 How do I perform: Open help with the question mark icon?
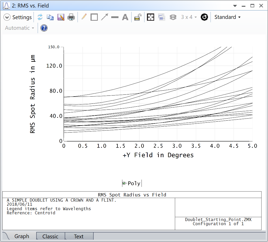(44, 28)
